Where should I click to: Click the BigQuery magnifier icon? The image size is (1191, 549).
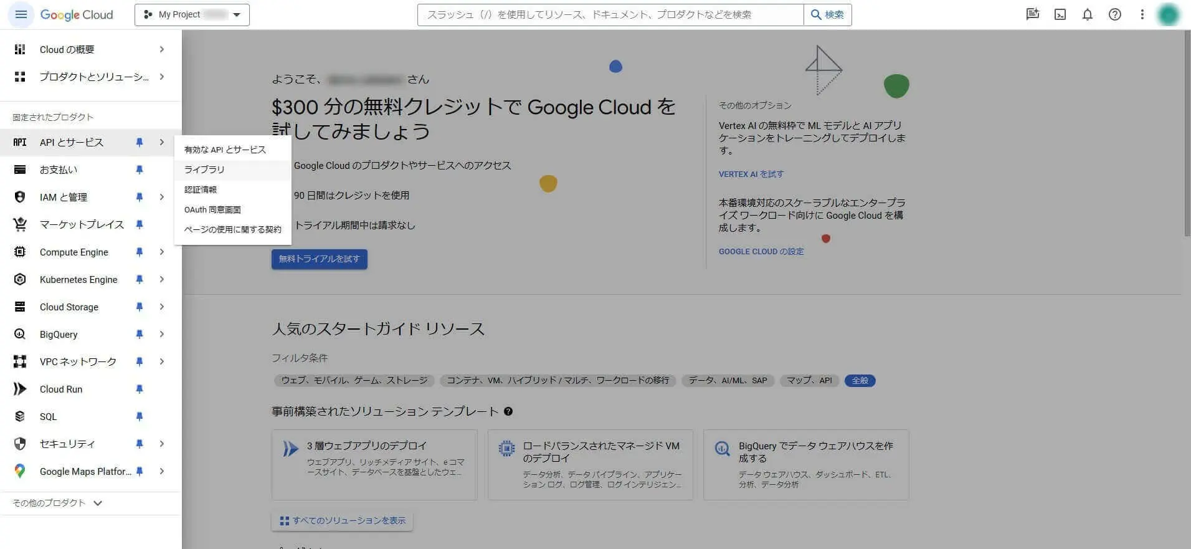pyautogui.click(x=20, y=334)
